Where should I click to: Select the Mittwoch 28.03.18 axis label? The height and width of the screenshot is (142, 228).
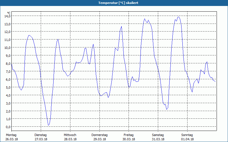click(70, 137)
